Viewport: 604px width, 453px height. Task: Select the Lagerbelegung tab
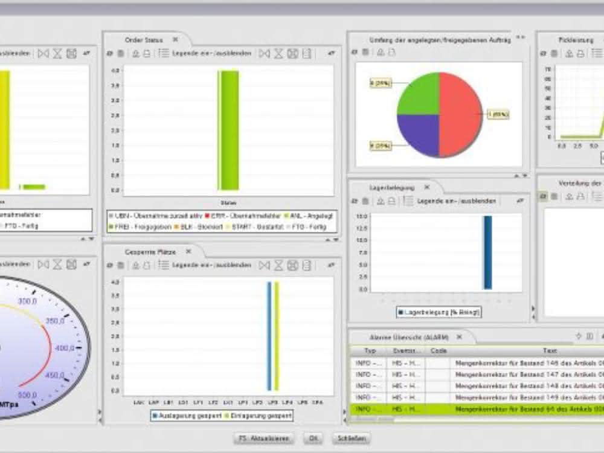(392, 187)
